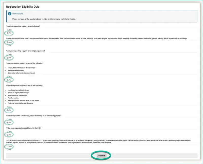Pick No for the governing documents question
This screenshot has height=164, width=203.
pos(8,150)
